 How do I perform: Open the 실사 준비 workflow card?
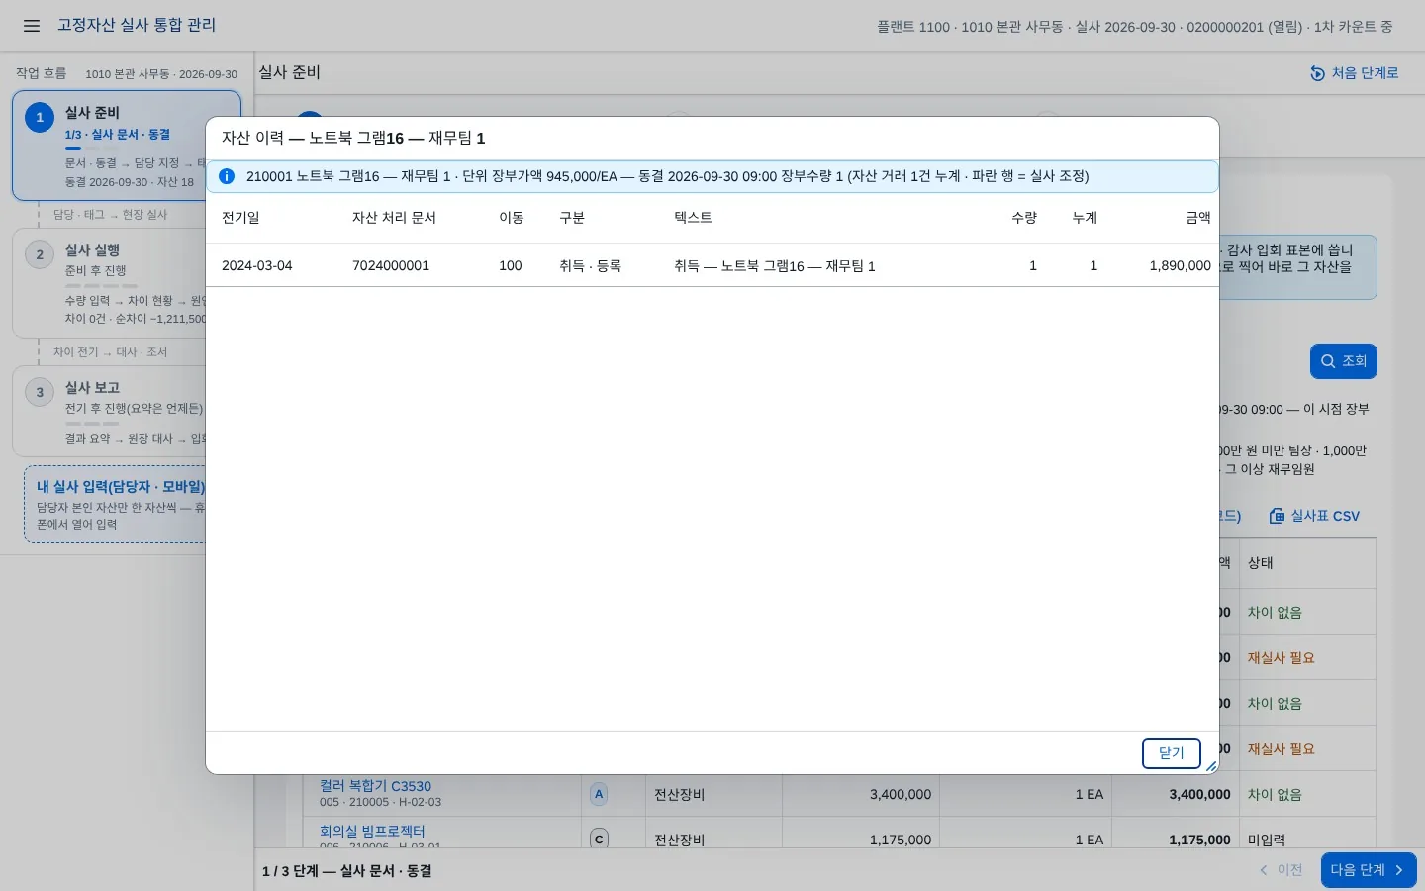pos(126,146)
